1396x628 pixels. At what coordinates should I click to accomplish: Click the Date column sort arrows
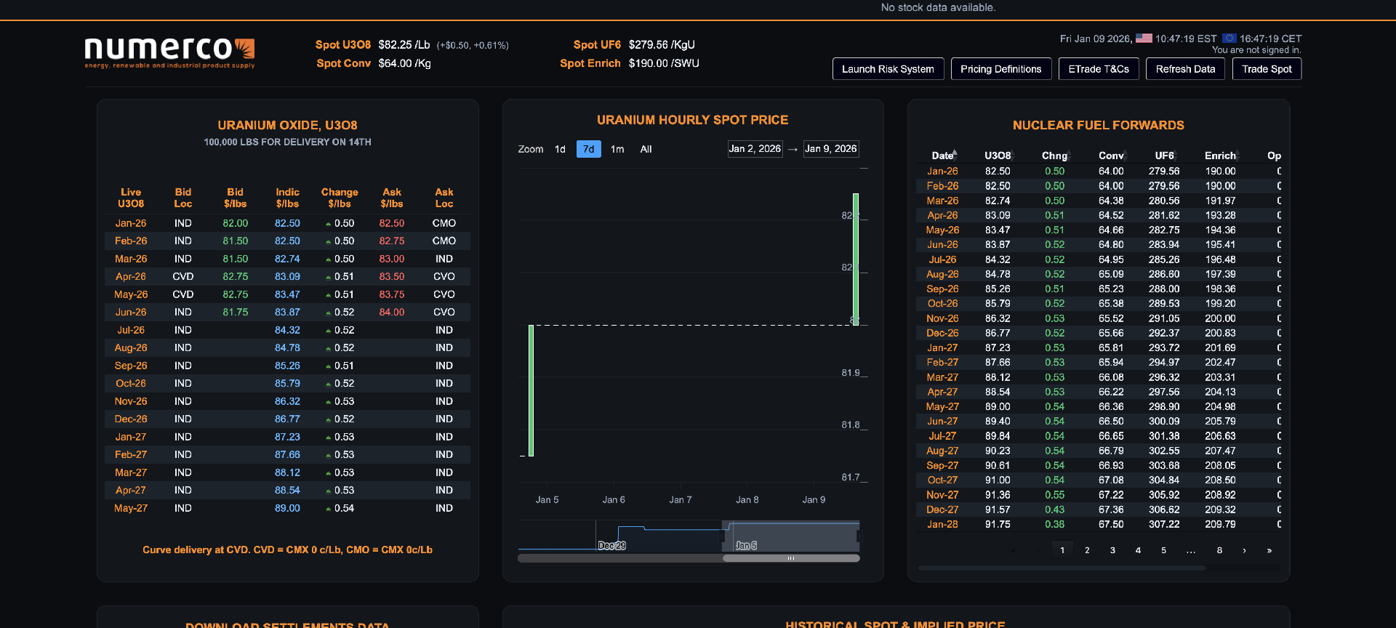955,155
